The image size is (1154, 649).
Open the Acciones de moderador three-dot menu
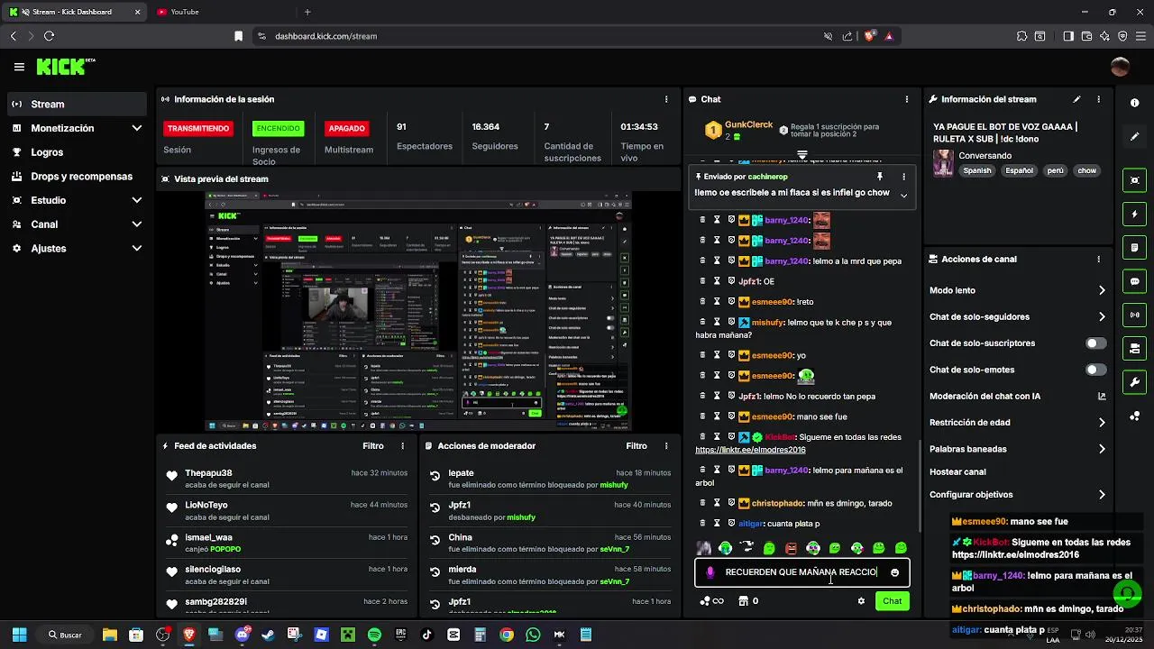click(666, 446)
